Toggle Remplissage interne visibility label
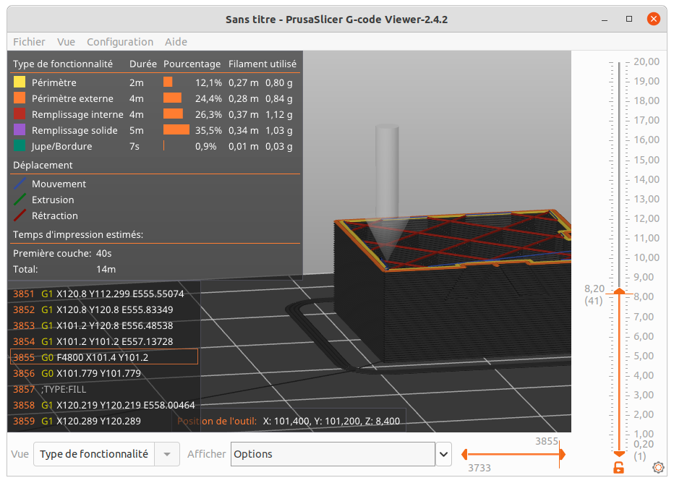The image size is (674, 483). coord(77,114)
